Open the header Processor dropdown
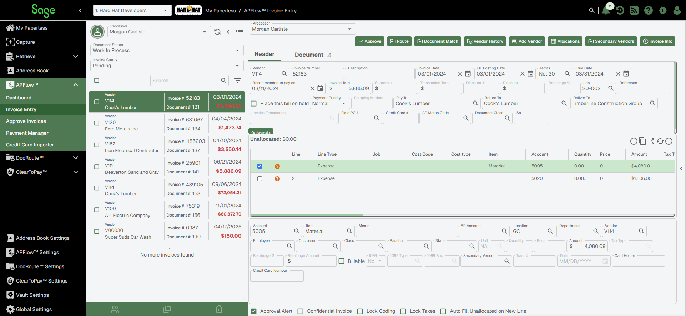The image size is (686, 316). coord(303,29)
